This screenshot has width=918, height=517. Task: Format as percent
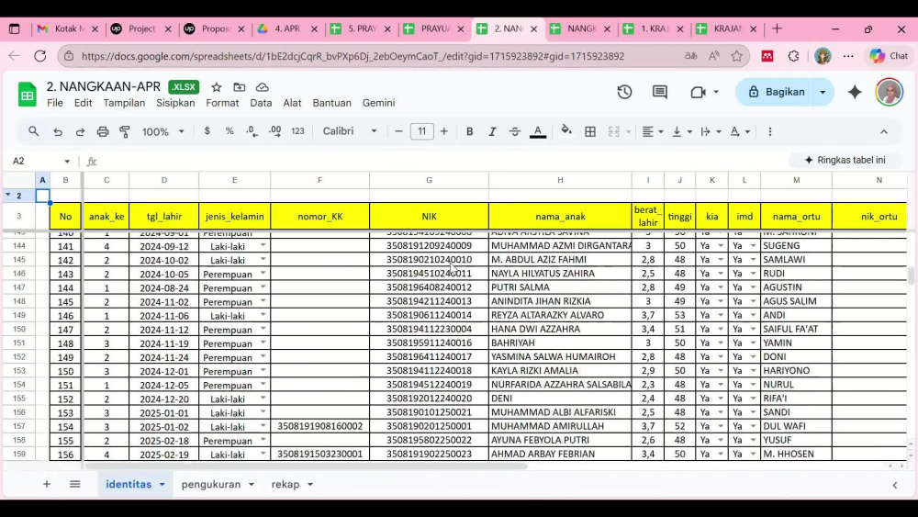pos(229,131)
